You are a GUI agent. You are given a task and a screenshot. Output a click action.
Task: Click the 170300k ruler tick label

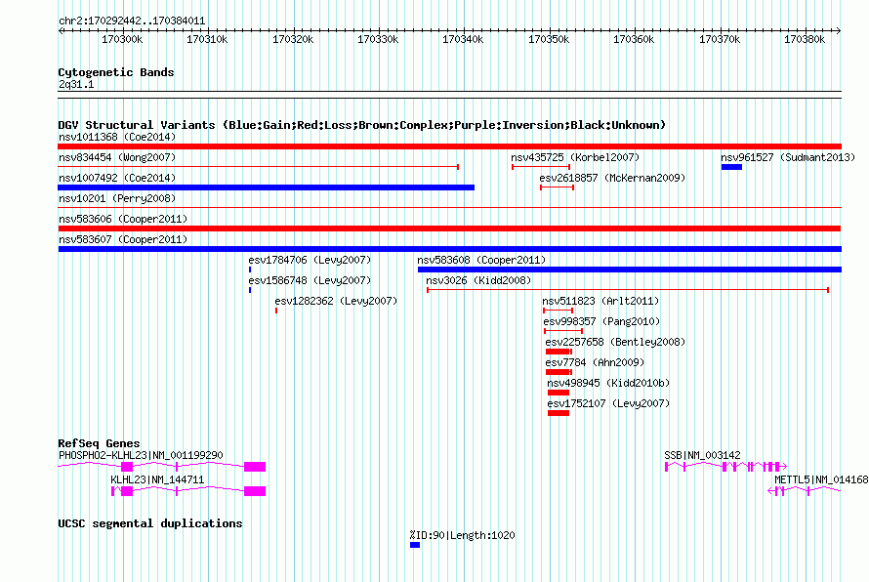click(x=122, y=39)
